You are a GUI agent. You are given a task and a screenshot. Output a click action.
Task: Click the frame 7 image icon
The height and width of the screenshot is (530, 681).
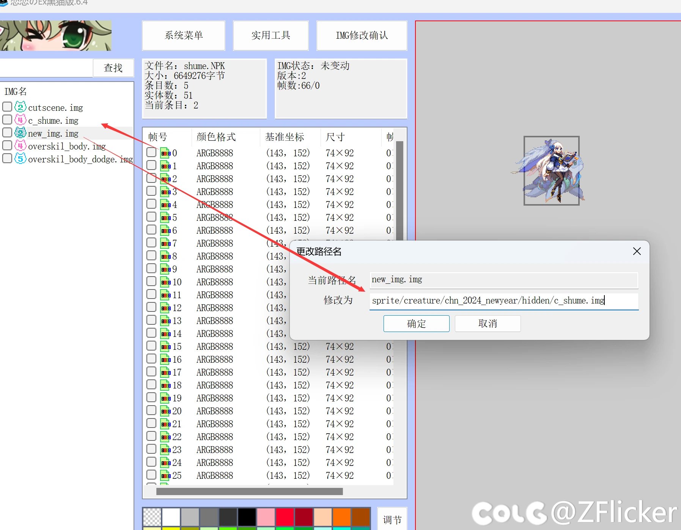[x=165, y=243]
